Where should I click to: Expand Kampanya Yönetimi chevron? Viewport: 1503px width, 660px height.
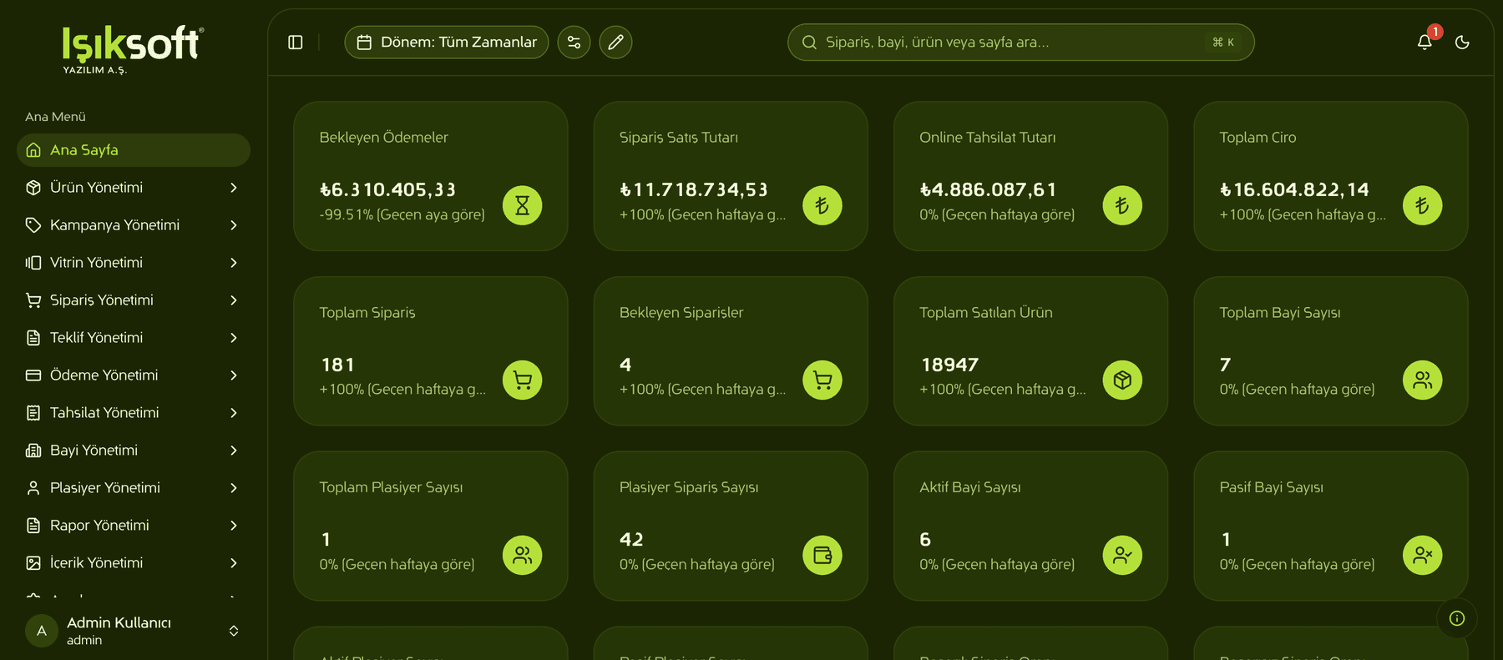click(234, 225)
